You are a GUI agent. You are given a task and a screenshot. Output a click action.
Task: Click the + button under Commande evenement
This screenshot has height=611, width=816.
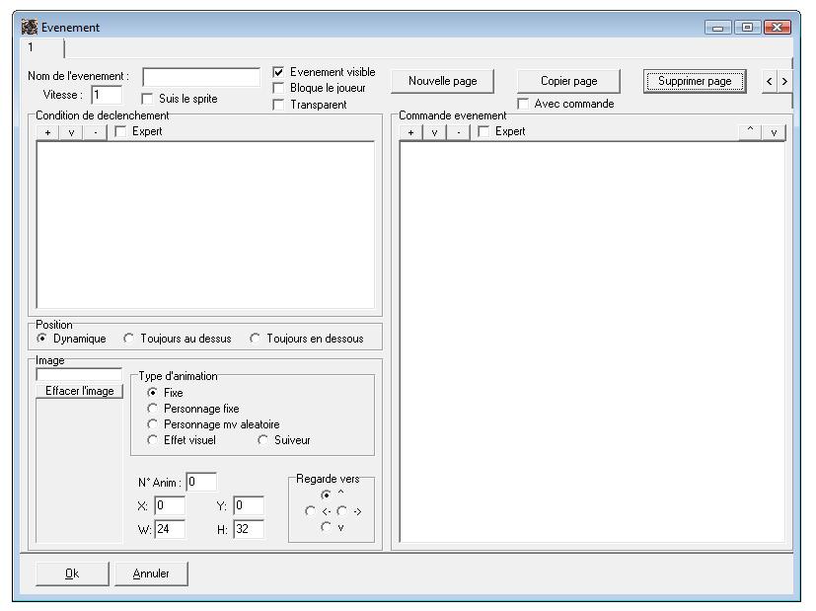click(410, 132)
